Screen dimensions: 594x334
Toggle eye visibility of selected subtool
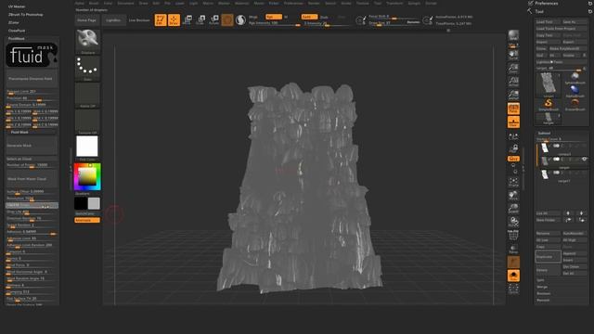tap(584, 159)
